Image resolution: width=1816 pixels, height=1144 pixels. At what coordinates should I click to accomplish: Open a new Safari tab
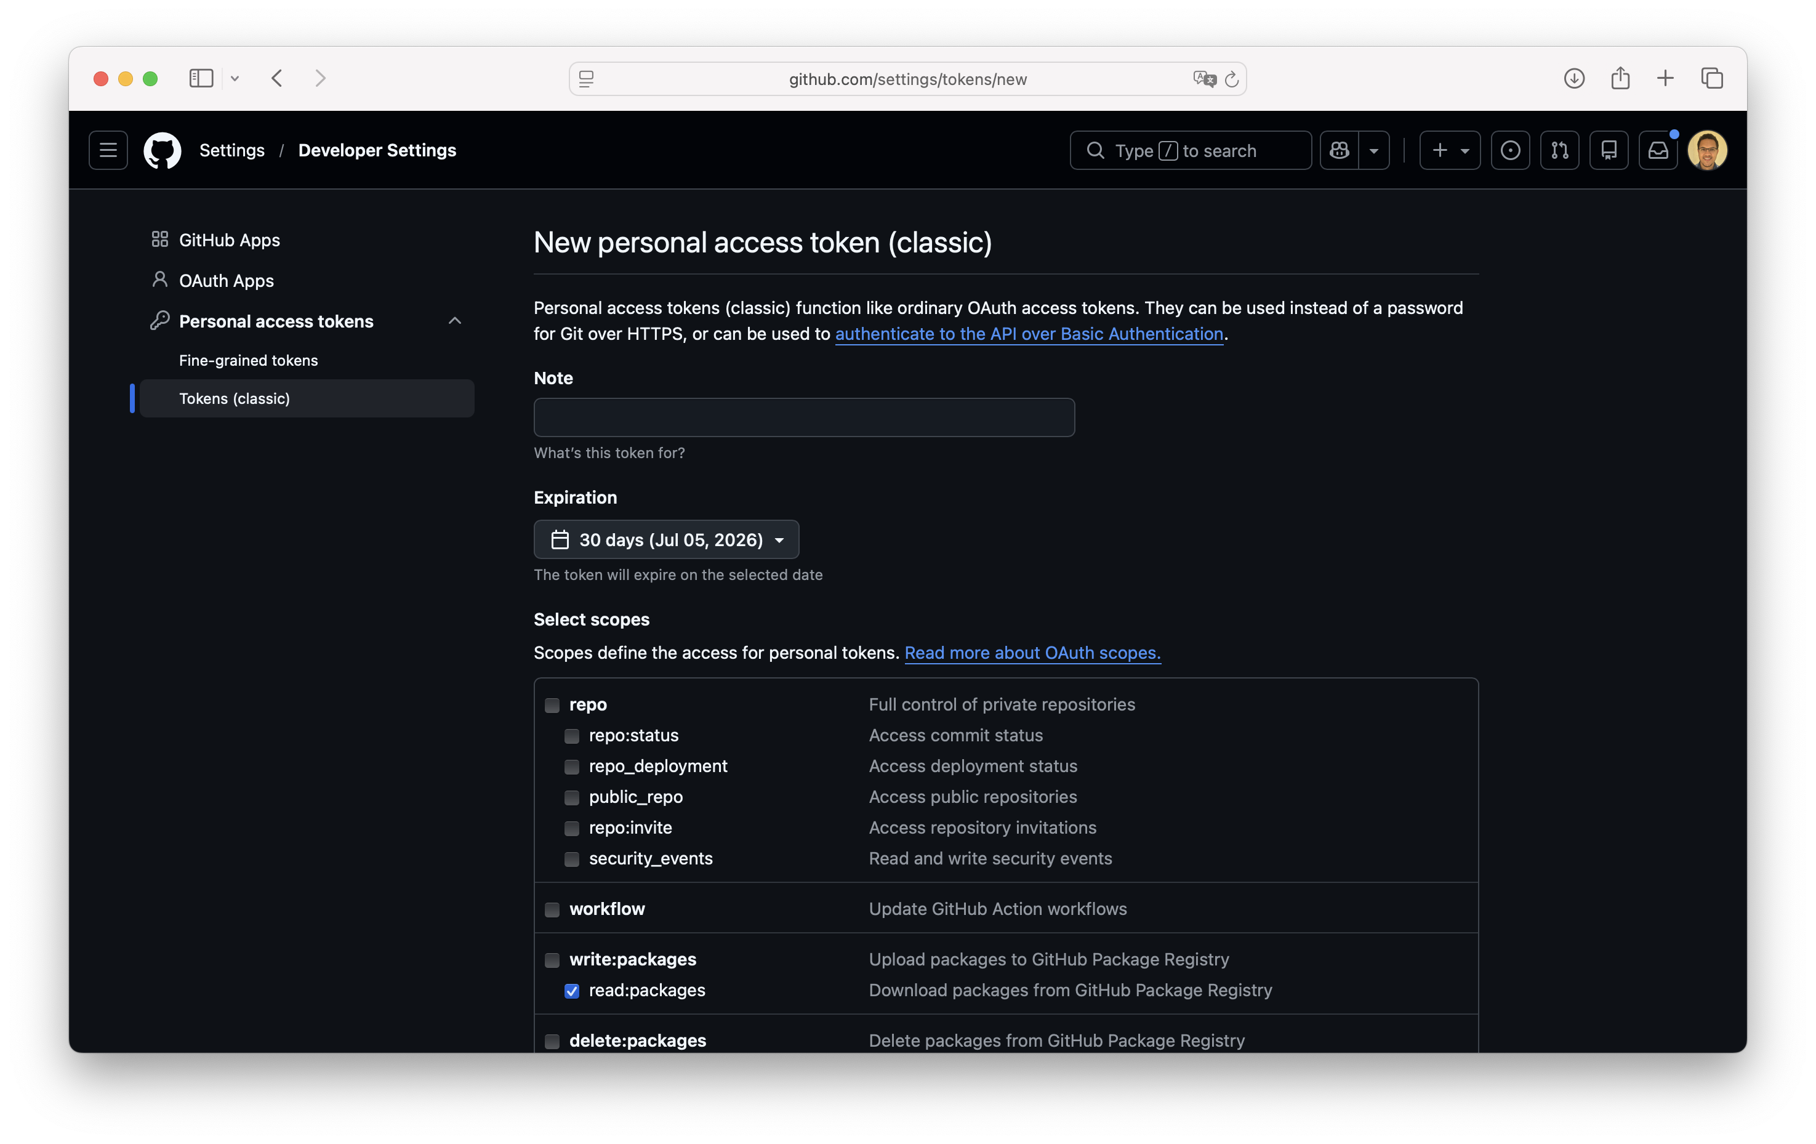[x=1665, y=78]
